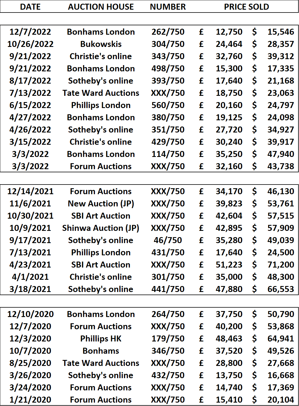This screenshot has height=406, width=299.
Task: Select the 1/21/2020 date cell
Action: (30, 400)
